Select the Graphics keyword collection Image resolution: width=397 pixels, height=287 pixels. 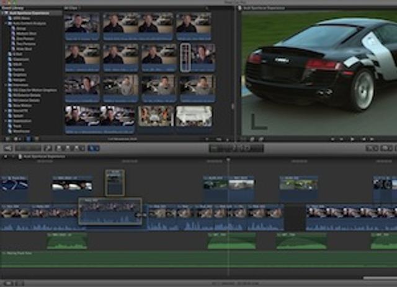coord(20,75)
